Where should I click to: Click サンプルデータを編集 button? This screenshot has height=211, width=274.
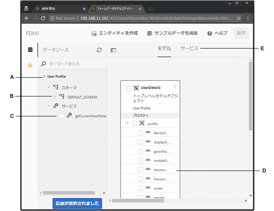point(172,33)
